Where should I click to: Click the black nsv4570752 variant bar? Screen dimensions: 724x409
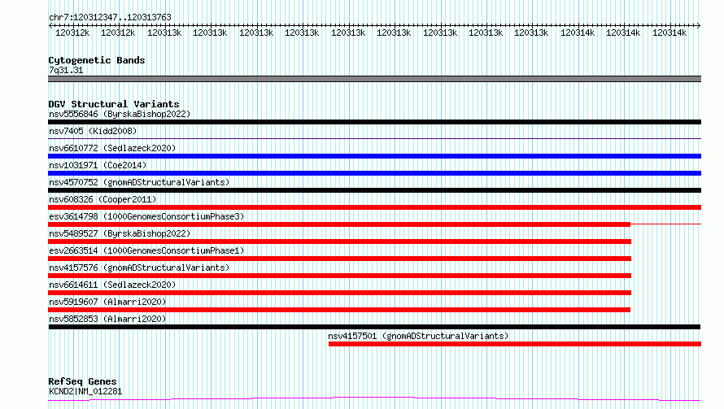(x=374, y=190)
